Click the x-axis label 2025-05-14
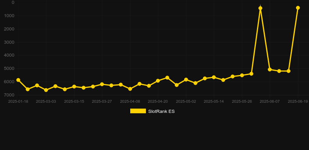Viewport: 309px width, 150px height. pos(214,102)
